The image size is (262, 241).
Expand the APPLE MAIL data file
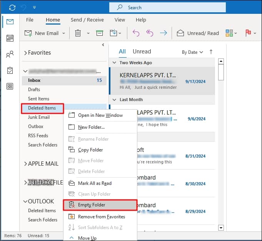pyautogui.click(x=25, y=164)
